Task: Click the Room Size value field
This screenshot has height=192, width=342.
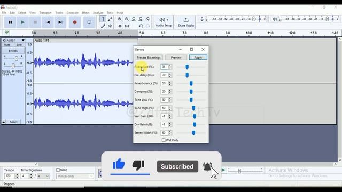Action: coord(164,67)
